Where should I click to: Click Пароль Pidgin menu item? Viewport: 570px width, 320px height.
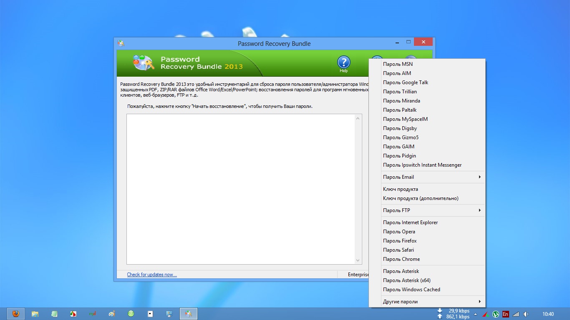tap(427, 156)
